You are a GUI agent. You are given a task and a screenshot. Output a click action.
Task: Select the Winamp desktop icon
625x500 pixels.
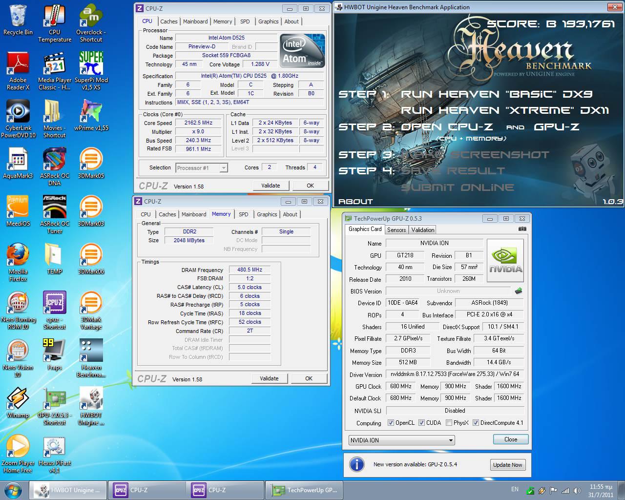tap(18, 402)
